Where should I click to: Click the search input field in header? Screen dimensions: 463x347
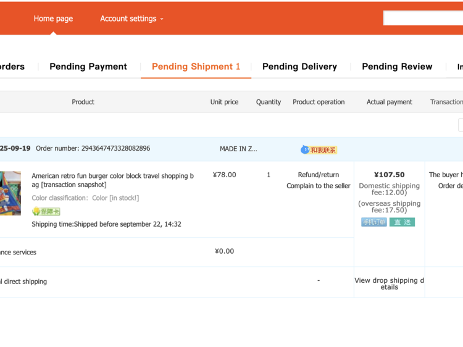423,18
